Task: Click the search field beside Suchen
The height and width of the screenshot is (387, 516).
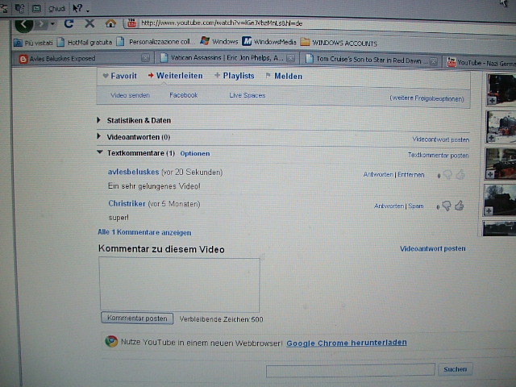Action: tap(351, 370)
